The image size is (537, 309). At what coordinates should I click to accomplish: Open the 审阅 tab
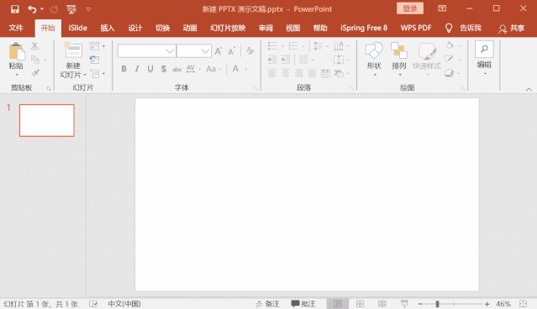[266, 28]
